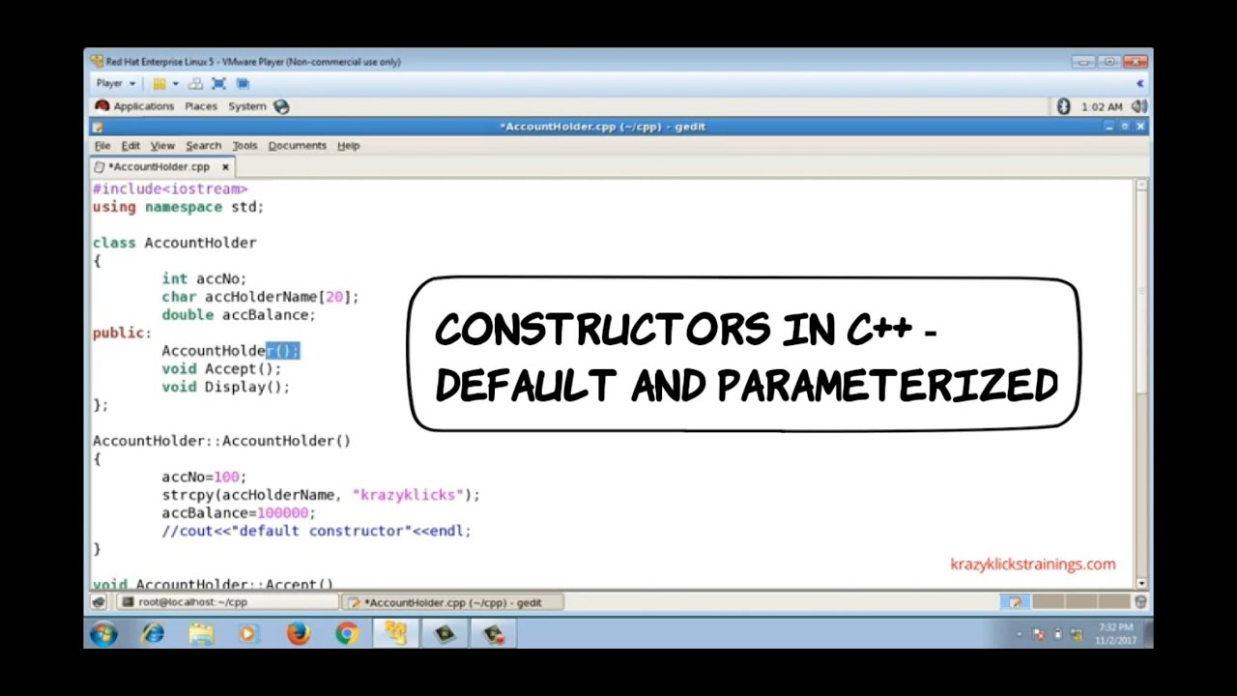This screenshot has height=696, width=1237.
Task: Minimize the gedit window
Action: click(x=1109, y=127)
